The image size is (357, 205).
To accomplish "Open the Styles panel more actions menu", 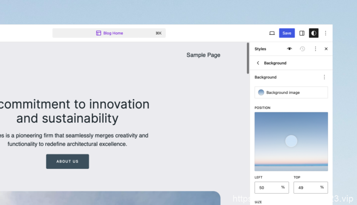I will [x=315, y=49].
